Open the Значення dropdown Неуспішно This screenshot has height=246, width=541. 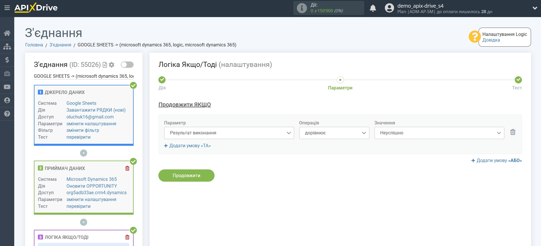pyautogui.click(x=439, y=133)
